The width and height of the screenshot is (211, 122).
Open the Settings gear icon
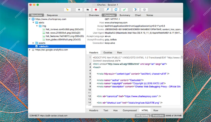coord(144,10)
